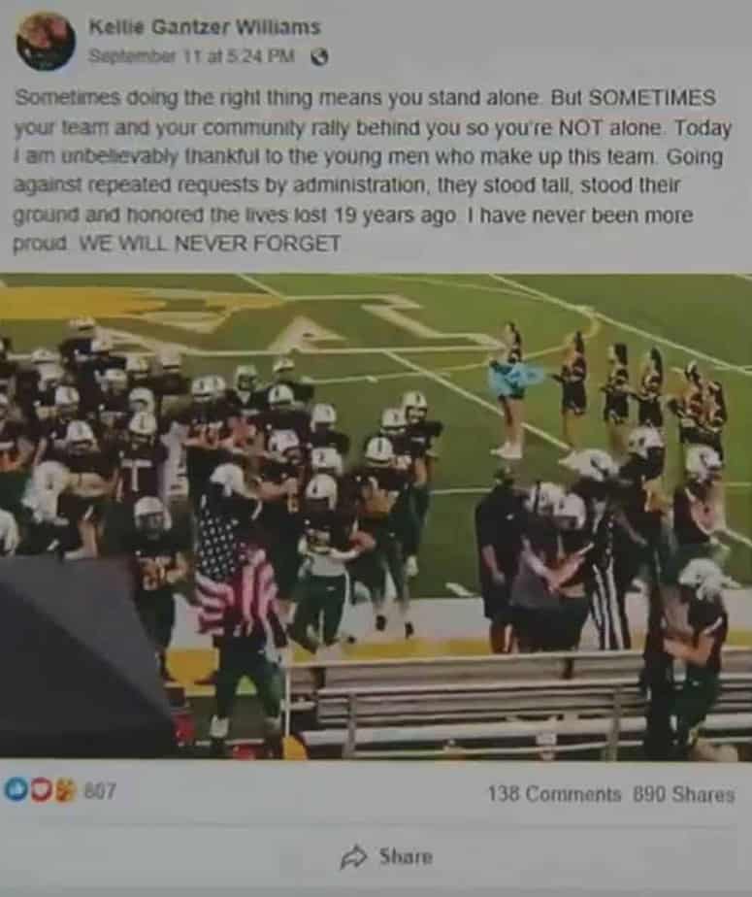Screen dimensions: 752x897
Task: Open the 138 Comments link
Action: coord(554,794)
